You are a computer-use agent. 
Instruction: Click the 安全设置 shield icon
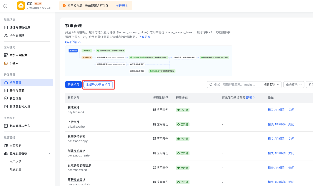pyautogui.click(x=6, y=98)
